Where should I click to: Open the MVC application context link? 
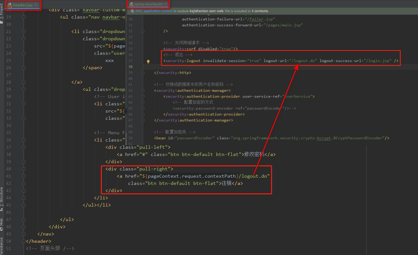154,11
